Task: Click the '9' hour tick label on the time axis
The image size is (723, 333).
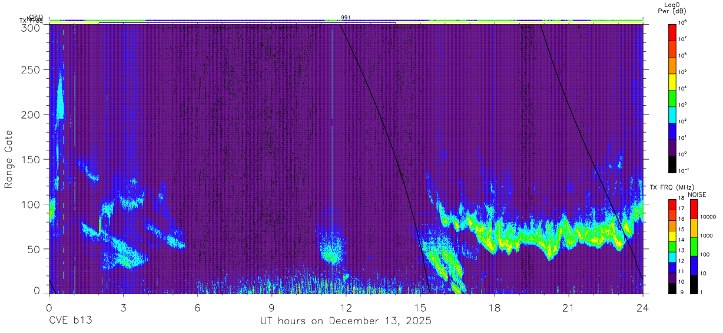Action: [272, 308]
